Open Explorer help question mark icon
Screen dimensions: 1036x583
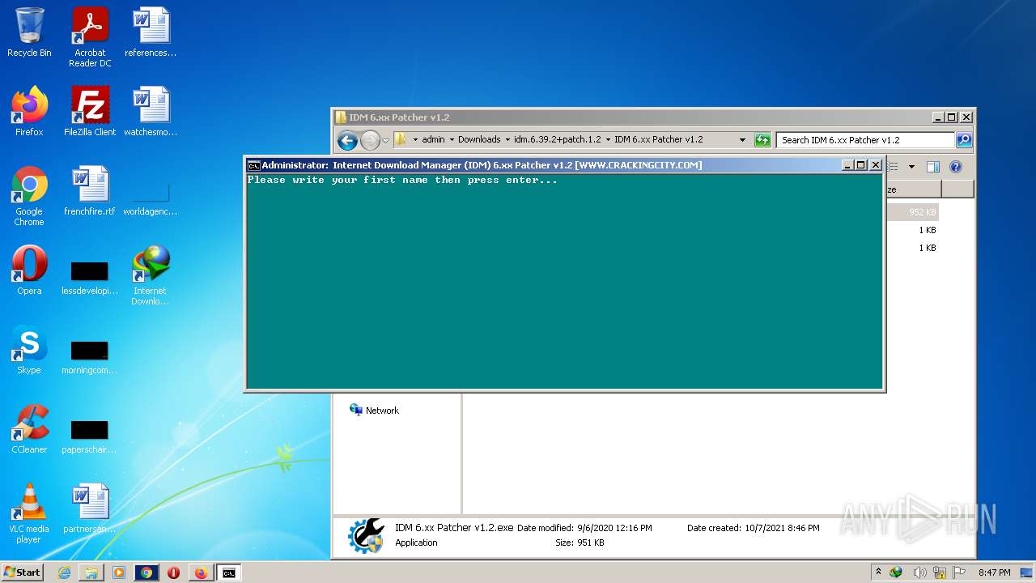click(955, 167)
